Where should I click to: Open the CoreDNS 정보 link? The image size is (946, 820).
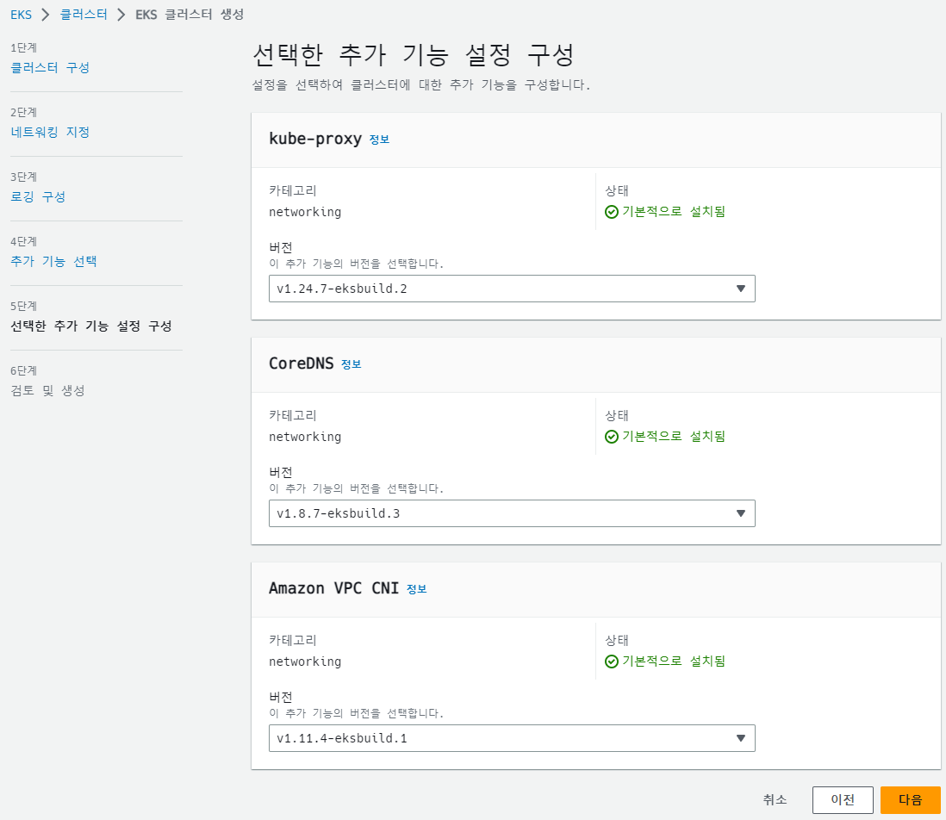click(x=352, y=364)
